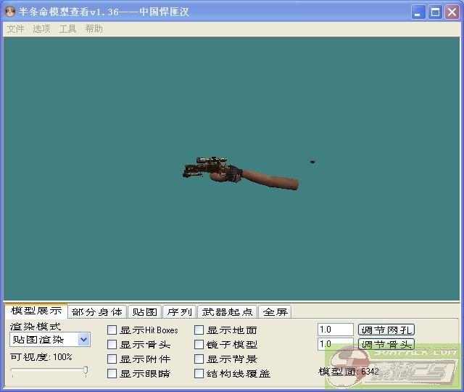Toggle the 显示骨头 checkbox
464x392 pixels.
[x=112, y=345]
